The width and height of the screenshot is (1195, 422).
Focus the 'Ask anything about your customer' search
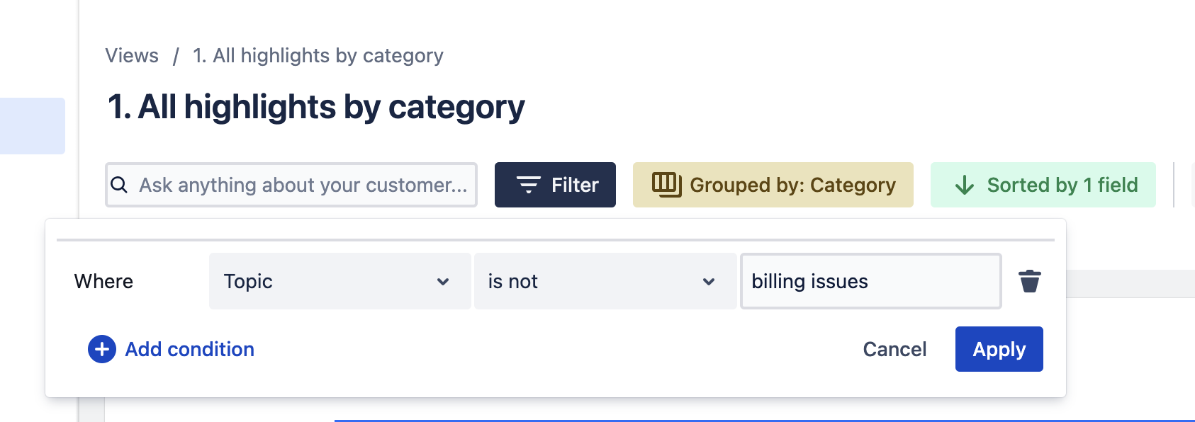[303, 185]
